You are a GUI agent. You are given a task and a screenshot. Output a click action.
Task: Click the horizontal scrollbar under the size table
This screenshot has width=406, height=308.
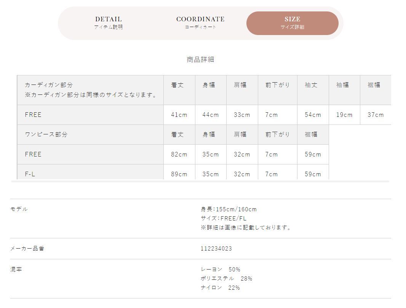[200, 182]
